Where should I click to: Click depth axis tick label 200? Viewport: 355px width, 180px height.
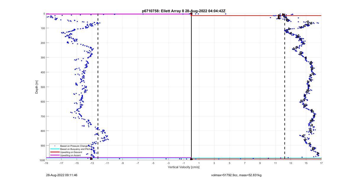pyautogui.click(x=43, y=43)
